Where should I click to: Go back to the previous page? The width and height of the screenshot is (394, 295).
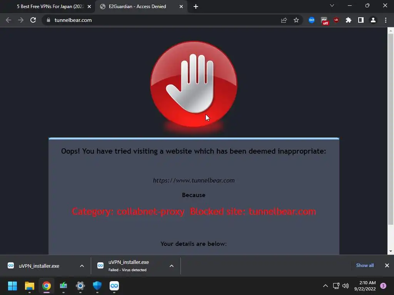[x=8, y=20]
